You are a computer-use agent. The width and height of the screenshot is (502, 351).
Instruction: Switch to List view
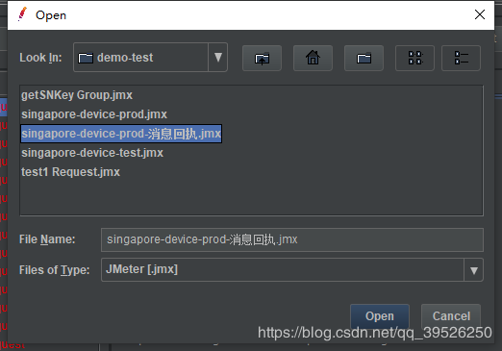[414, 58]
